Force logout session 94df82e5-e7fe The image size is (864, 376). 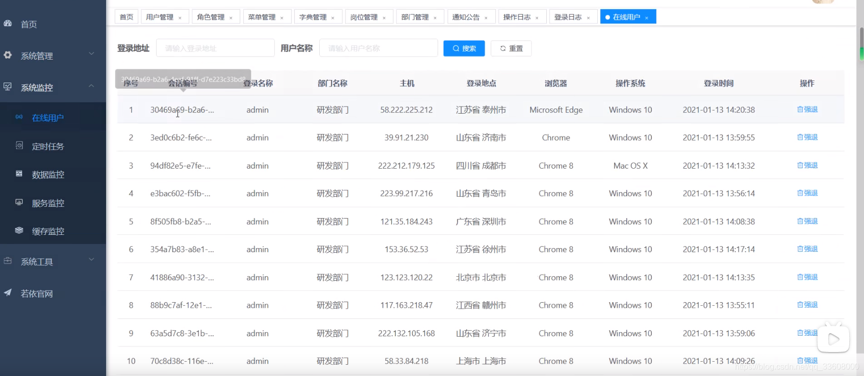(x=807, y=165)
